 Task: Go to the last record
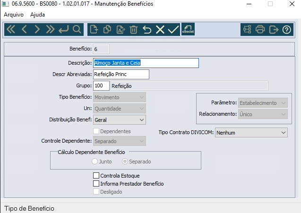50,30
